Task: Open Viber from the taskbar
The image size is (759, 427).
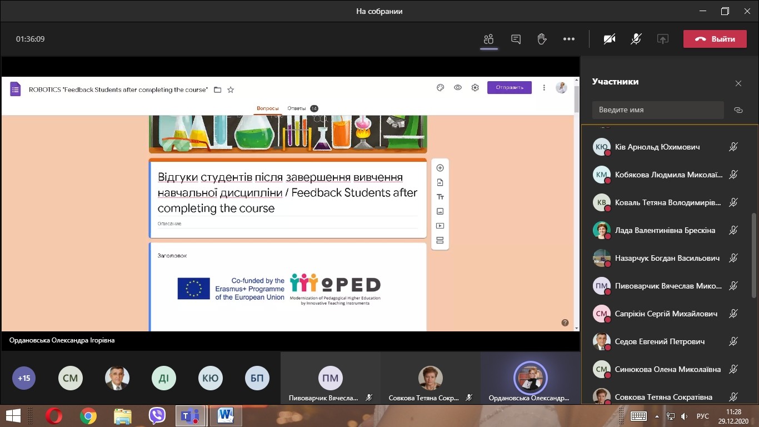Action: [x=157, y=415]
